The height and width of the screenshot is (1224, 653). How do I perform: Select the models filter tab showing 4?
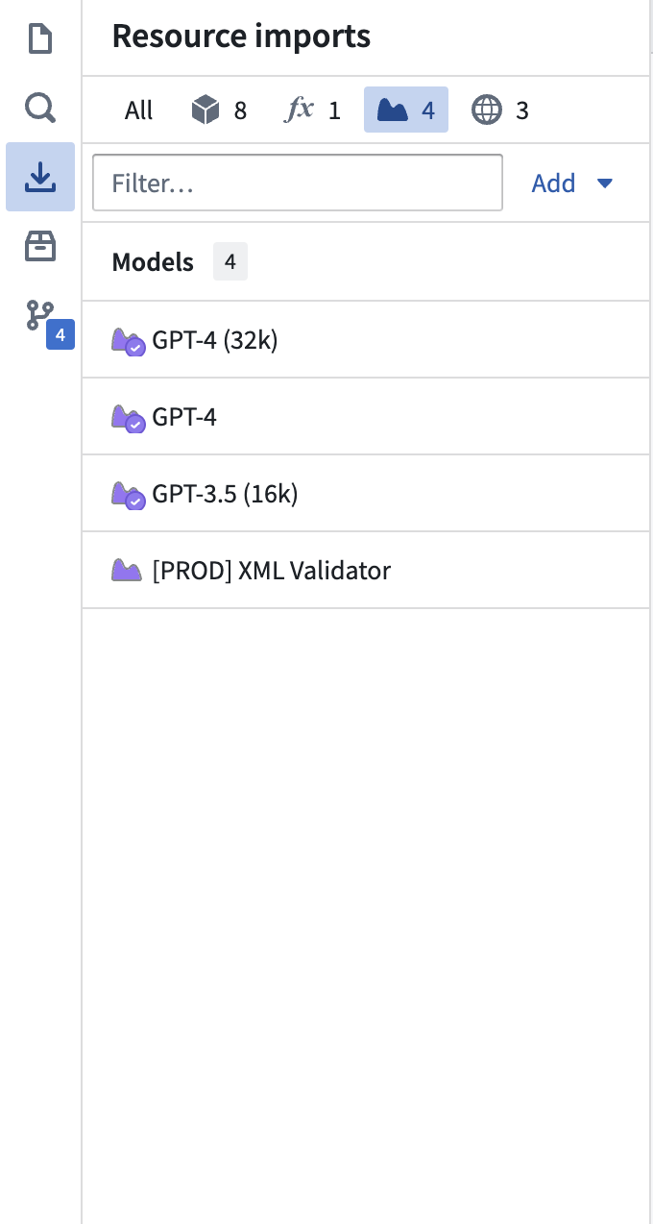coord(405,110)
